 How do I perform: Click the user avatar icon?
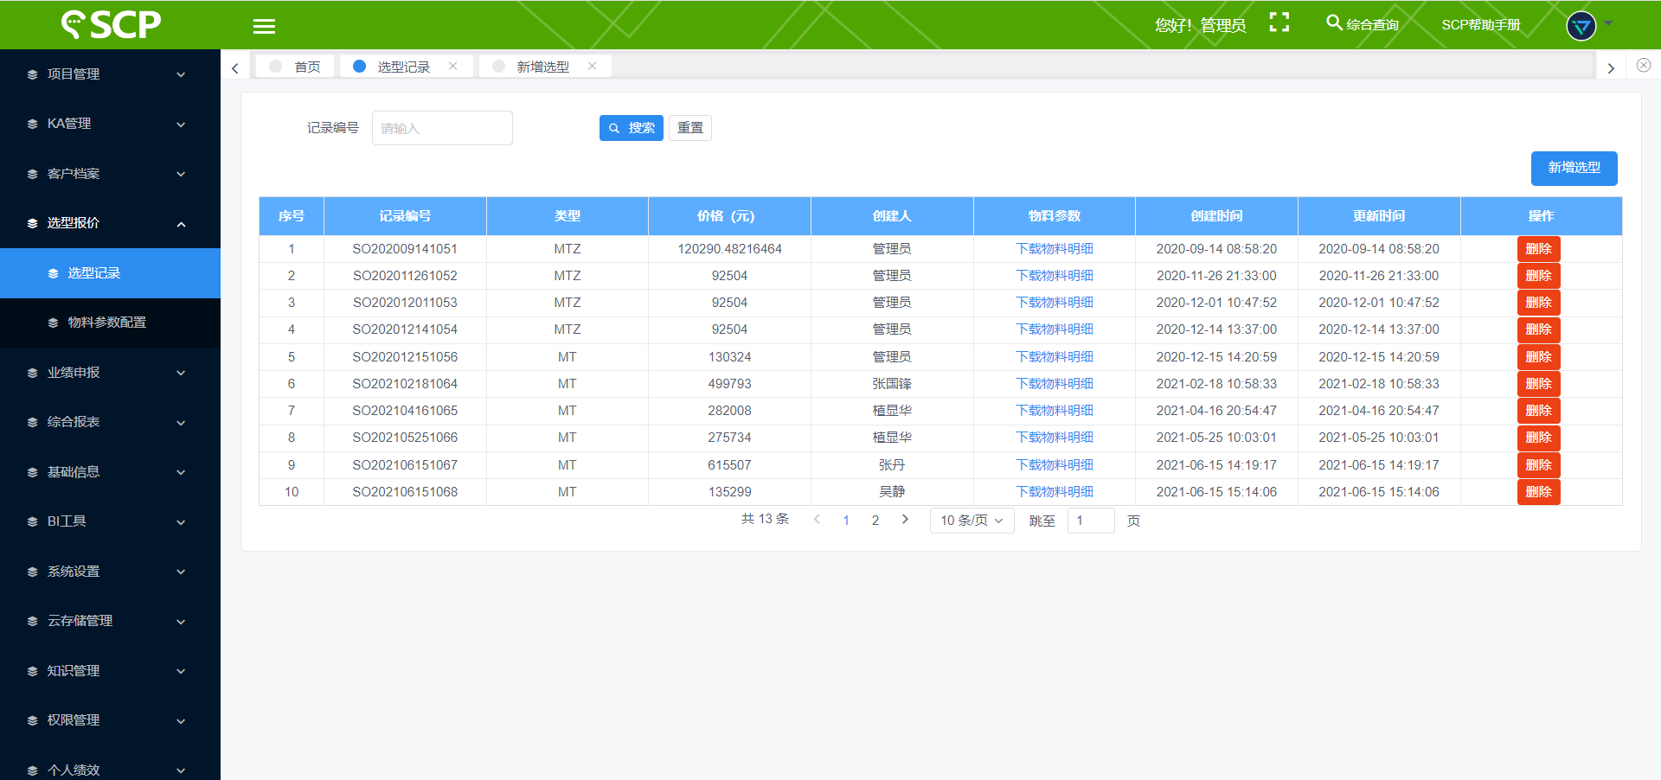pos(1581,26)
